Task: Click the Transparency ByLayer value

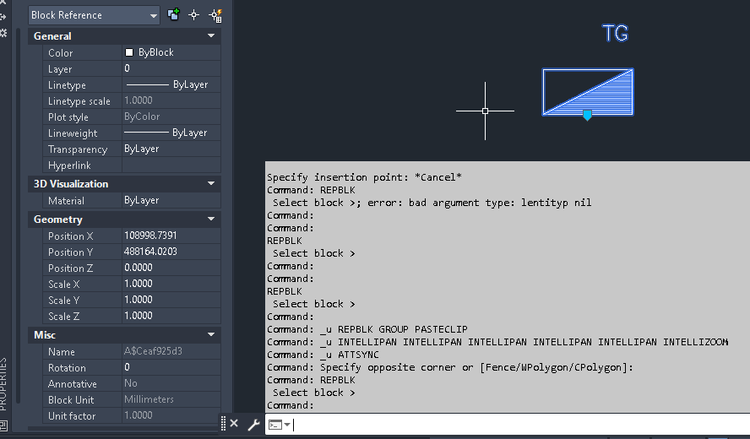Action: point(171,149)
